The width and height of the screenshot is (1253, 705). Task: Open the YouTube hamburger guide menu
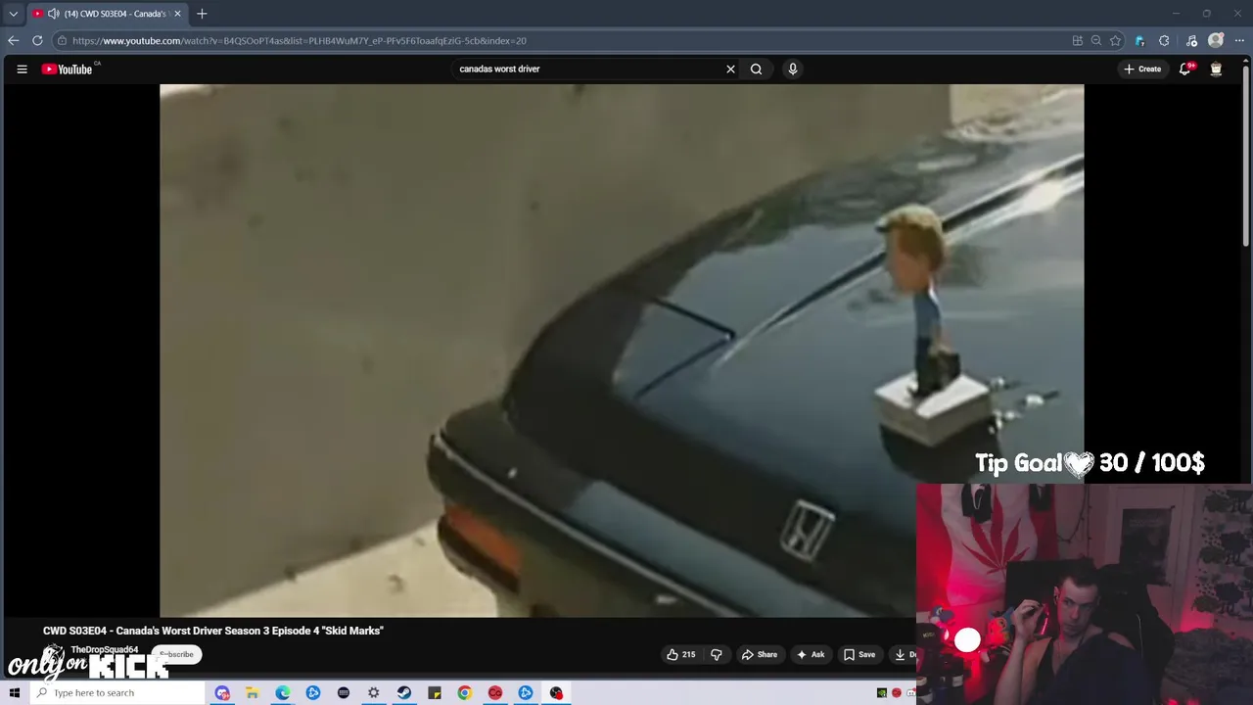point(22,69)
